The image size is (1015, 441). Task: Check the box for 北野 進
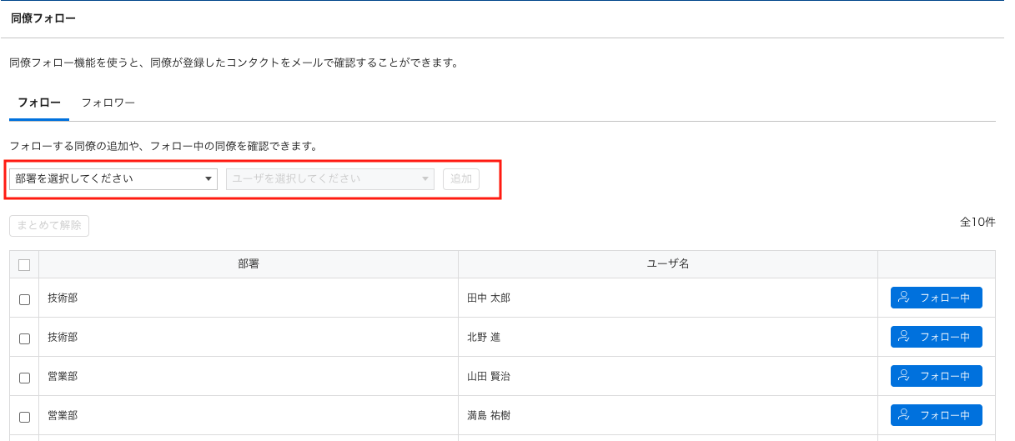(x=24, y=338)
